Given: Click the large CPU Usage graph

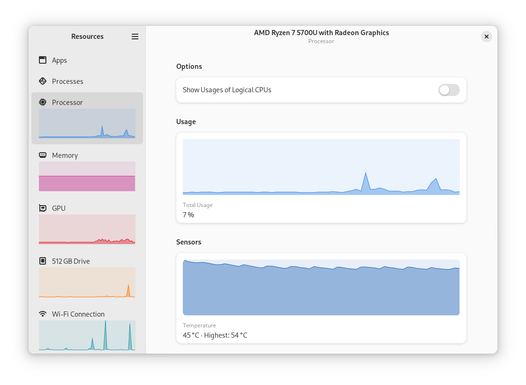Looking at the screenshot, I should click(321, 167).
